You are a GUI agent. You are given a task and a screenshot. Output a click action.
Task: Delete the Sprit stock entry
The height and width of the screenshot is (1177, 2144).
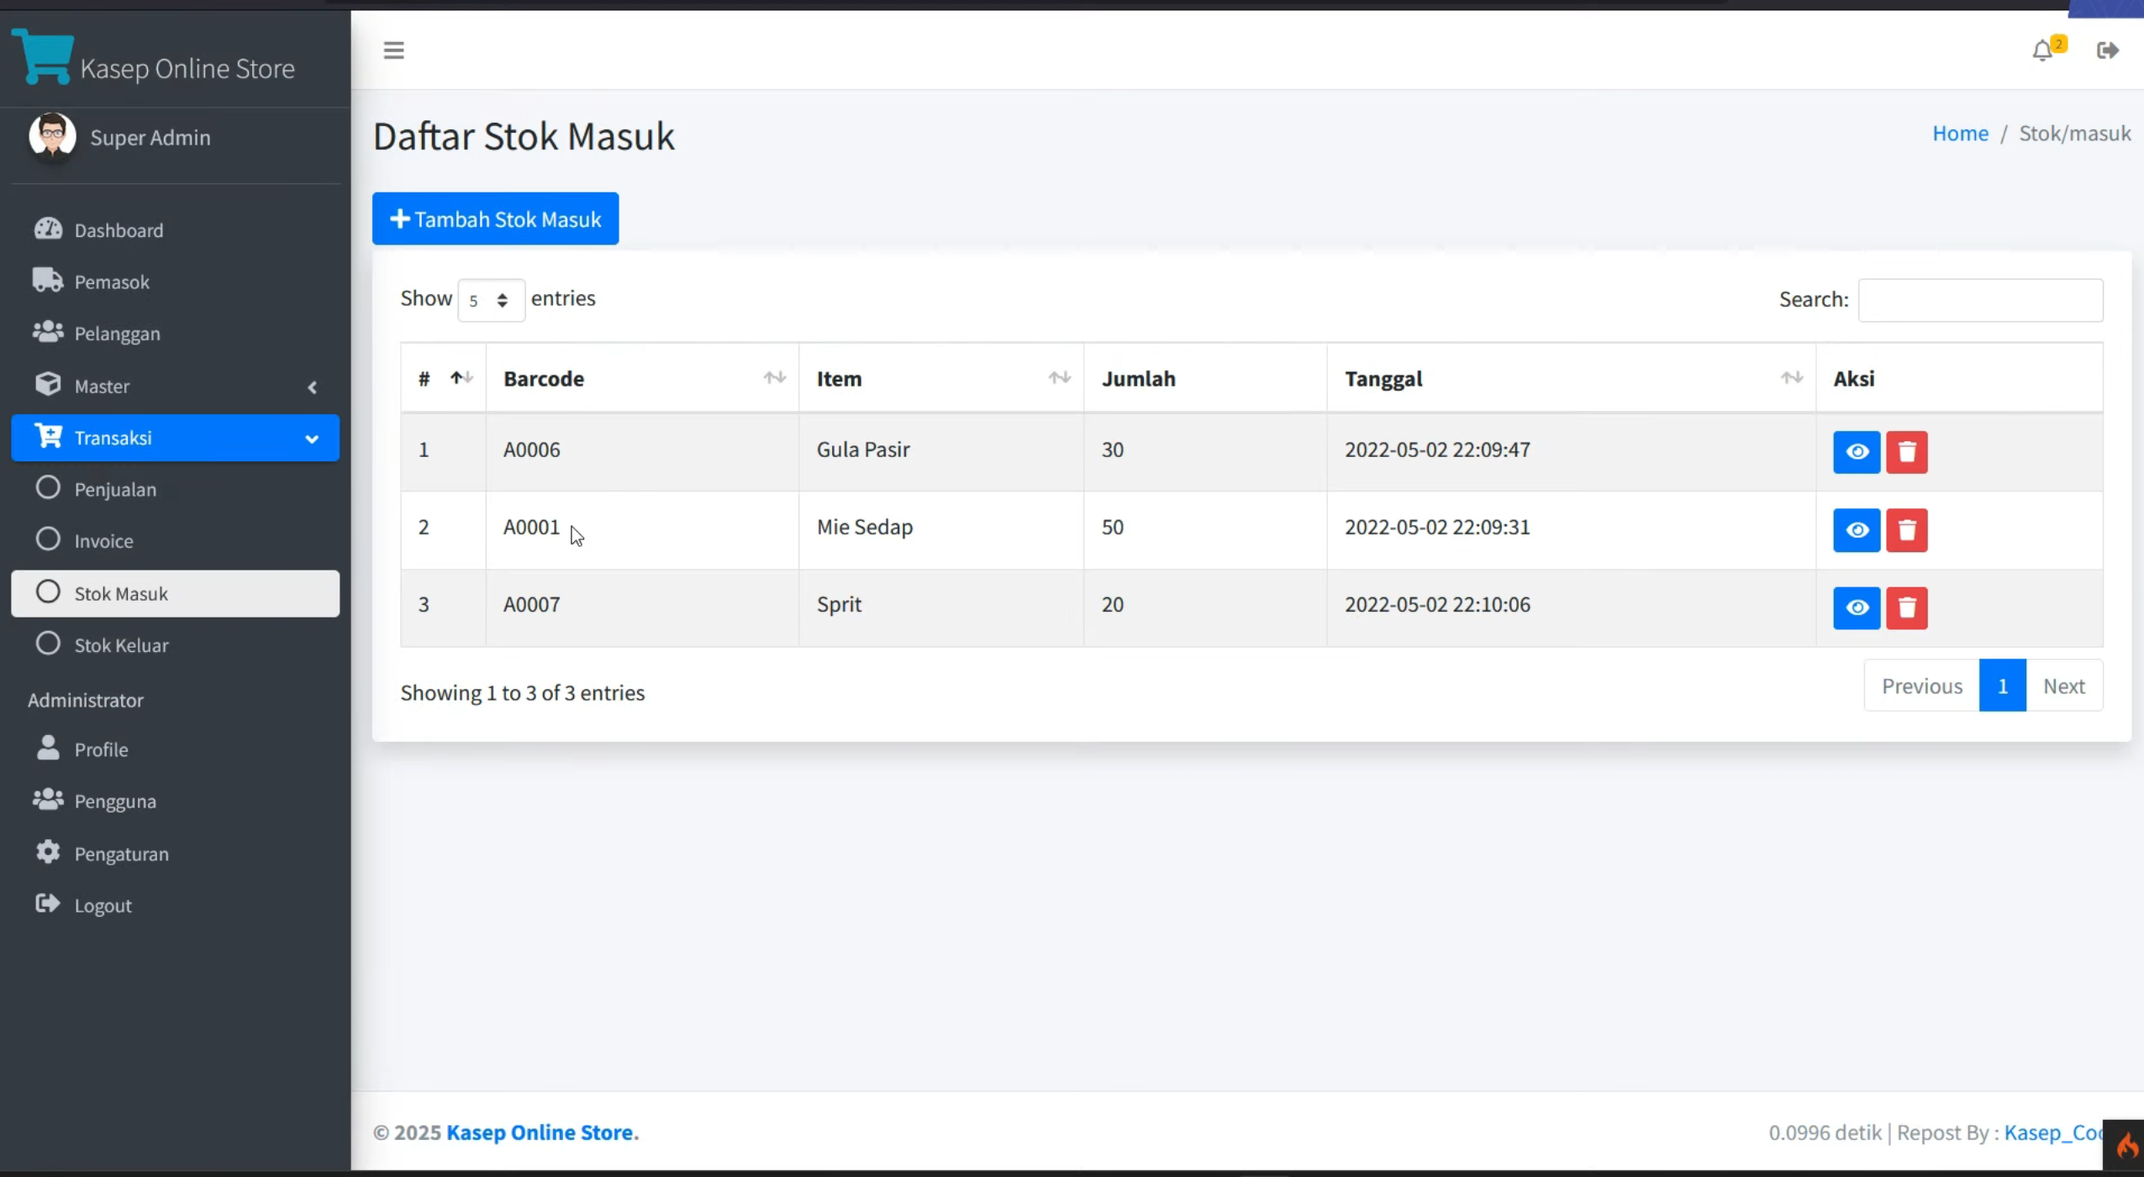point(1906,607)
